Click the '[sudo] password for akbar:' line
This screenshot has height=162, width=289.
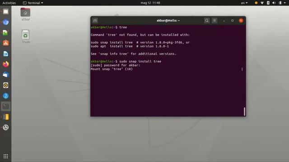click(116, 65)
